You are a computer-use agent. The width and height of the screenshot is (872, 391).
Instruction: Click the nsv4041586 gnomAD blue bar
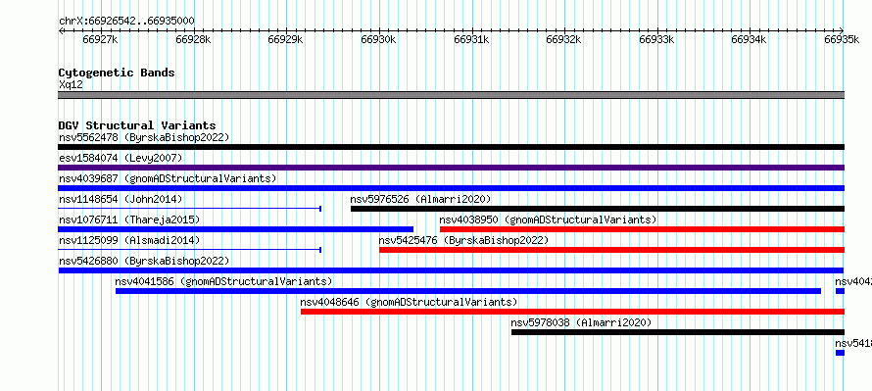coord(468,291)
